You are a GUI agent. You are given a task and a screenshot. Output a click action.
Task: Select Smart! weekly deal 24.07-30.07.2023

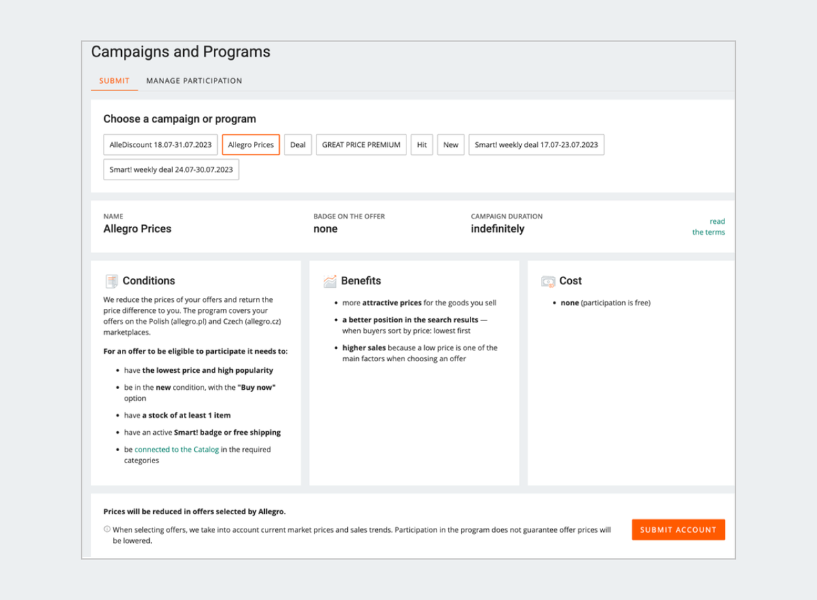click(171, 169)
